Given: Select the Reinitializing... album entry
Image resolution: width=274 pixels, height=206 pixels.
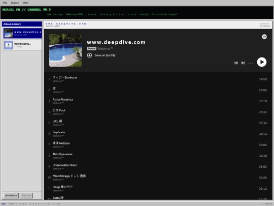Looking at the screenshot, I should click(x=22, y=45).
